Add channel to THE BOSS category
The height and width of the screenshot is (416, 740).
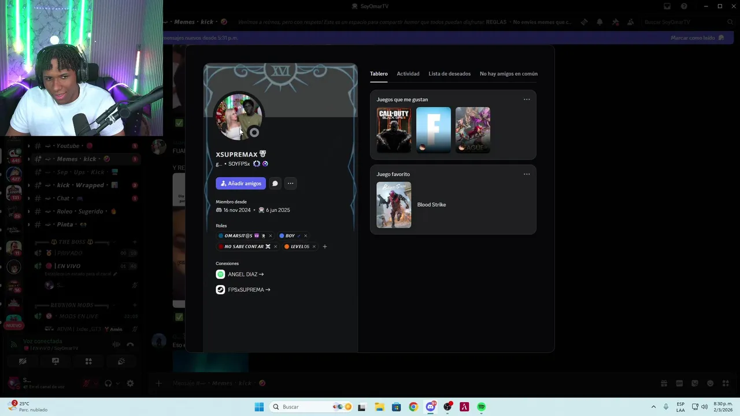coord(135,242)
